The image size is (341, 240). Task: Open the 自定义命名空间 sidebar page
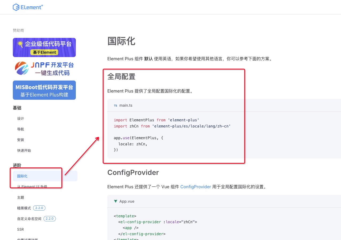[29, 219]
